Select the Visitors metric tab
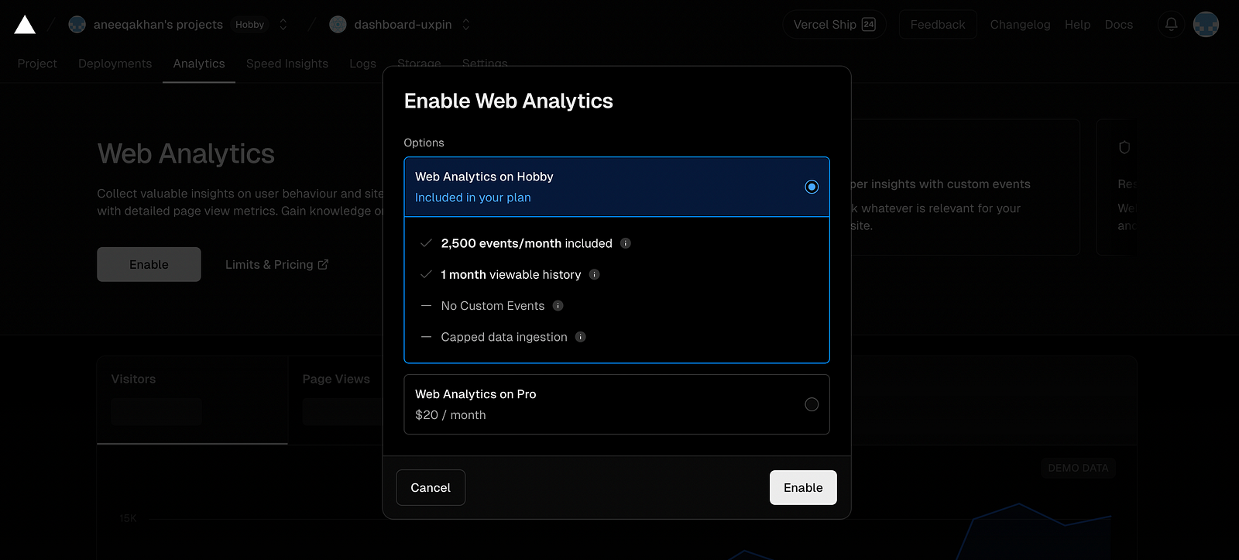Screen dimensions: 1239x560 coord(192,400)
